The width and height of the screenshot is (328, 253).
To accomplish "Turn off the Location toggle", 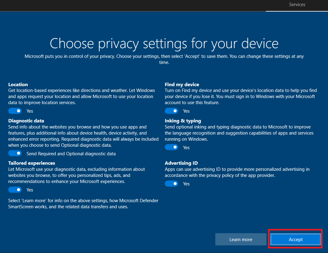I will click(x=15, y=111).
